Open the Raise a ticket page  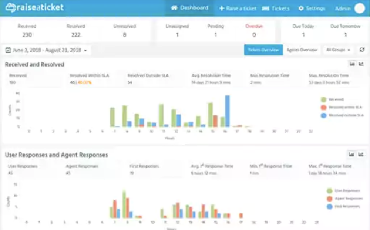238,9
